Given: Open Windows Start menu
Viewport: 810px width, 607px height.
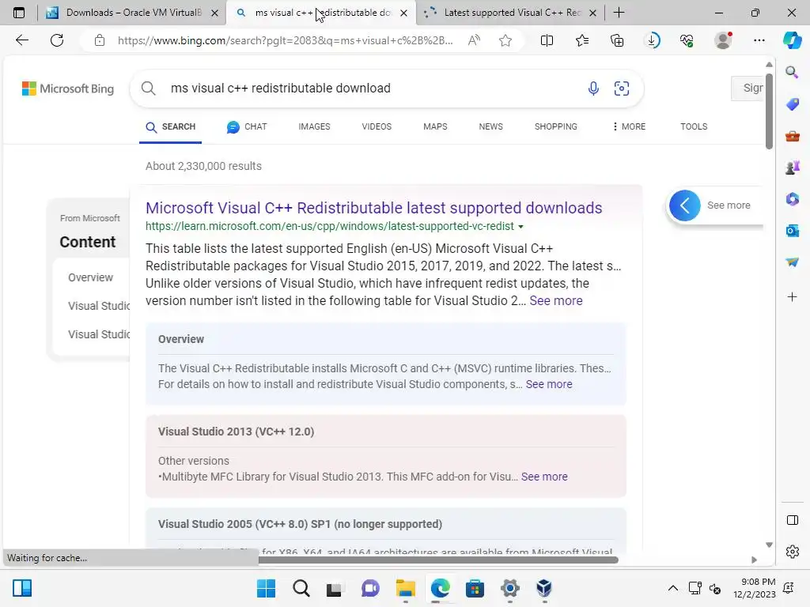Looking at the screenshot, I should pyautogui.click(x=266, y=588).
